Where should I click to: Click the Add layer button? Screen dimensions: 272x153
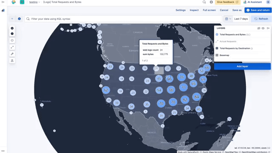(x=242, y=66)
